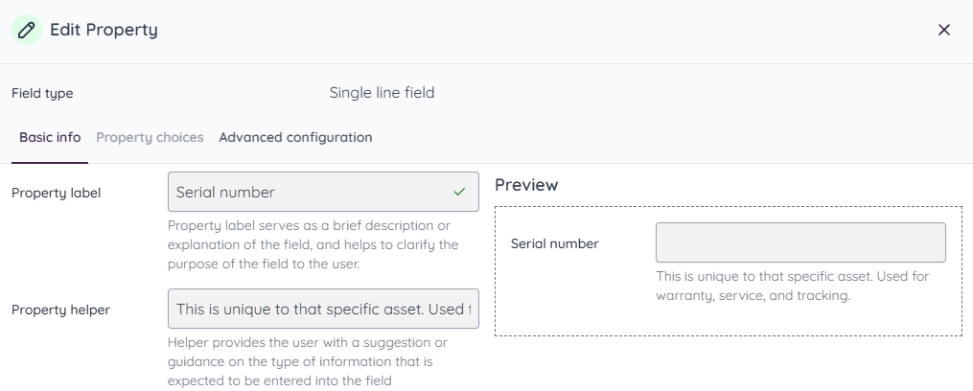Click the Serial number preview input box
973x391 pixels.
(x=800, y=242)
